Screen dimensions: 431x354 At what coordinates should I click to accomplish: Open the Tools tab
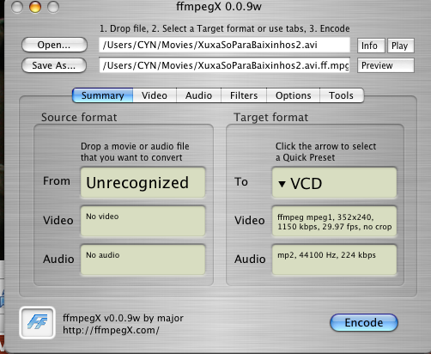[x=342, y=95]
